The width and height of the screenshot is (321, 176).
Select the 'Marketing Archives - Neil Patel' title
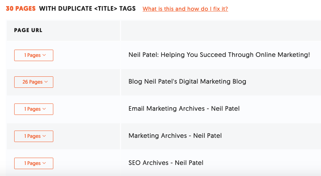pyautogui.click(x=175, y=136)
